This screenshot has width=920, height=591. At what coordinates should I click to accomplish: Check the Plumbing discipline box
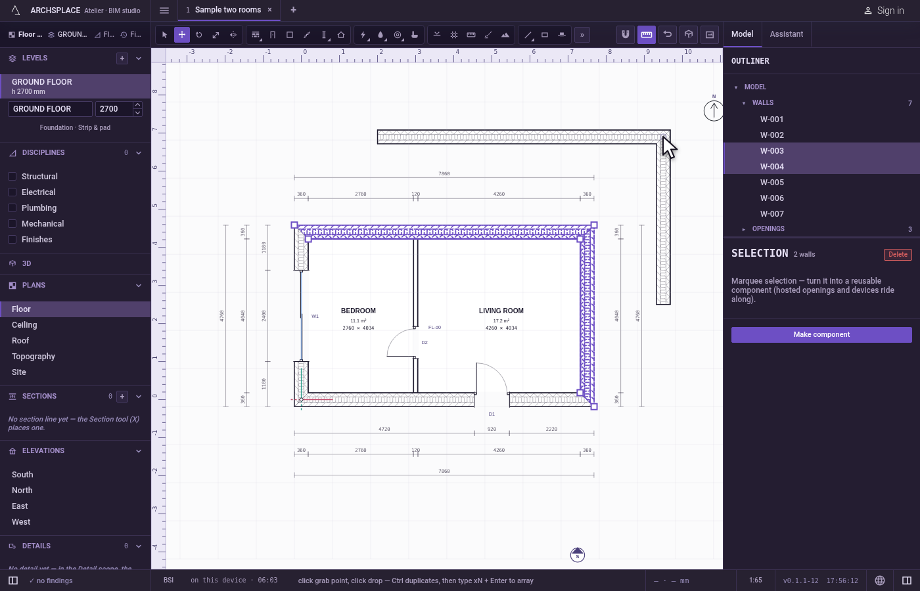pos(12,208)
